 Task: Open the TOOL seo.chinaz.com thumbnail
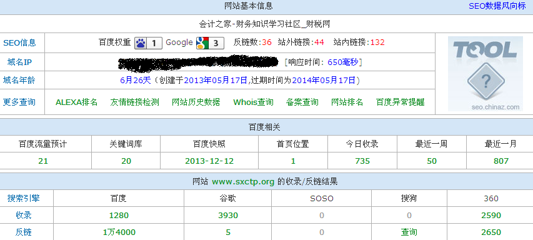[486, 74]
